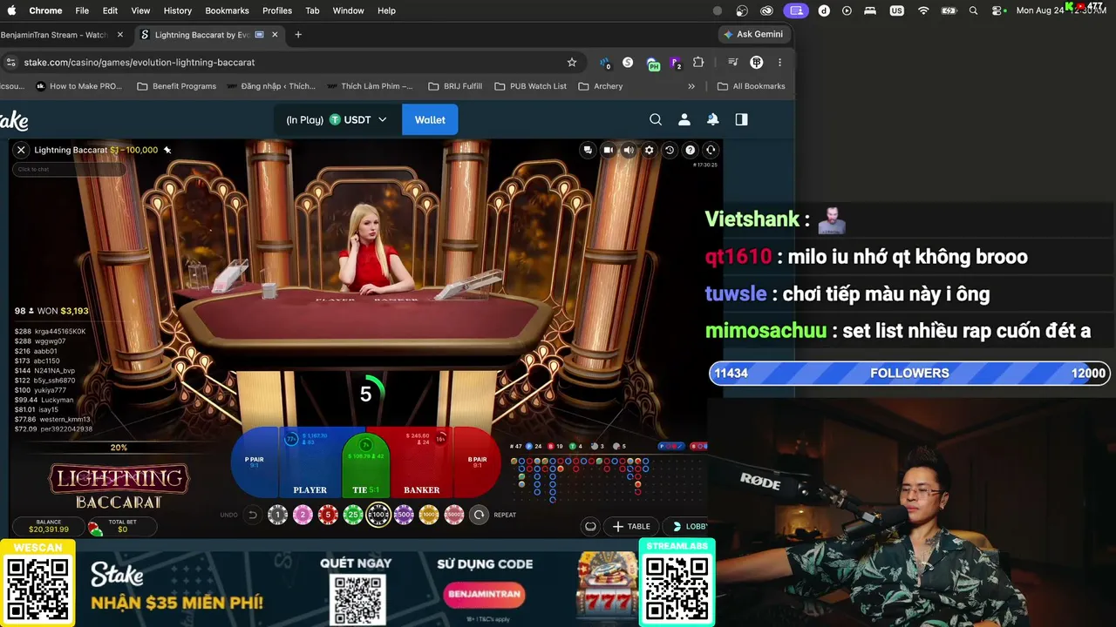Bet on the PLAYER spot
The image size is (1116, 627).
[x=310, y=462]
